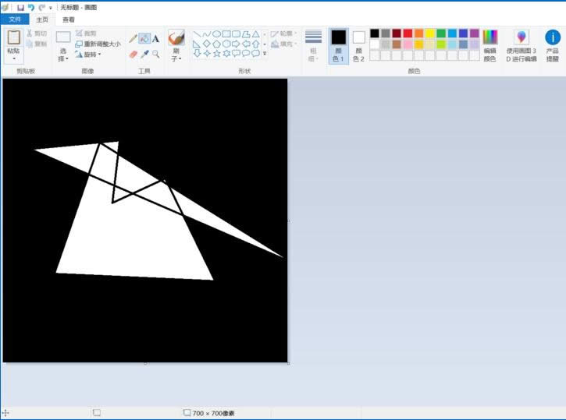566x420 pixels.
Task: Click the Product alert info icon
Action: pyautogui.click(x=552, y=46)
